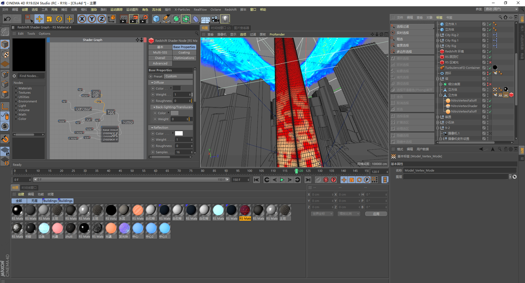Expand Textures in the Nodes tree
Image resolution: width=525 pixels, height=283 pixels.
(16, 92)
